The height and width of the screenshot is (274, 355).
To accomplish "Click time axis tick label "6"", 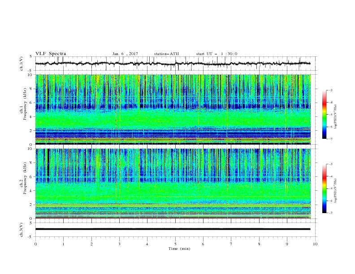I will (203, 244).
